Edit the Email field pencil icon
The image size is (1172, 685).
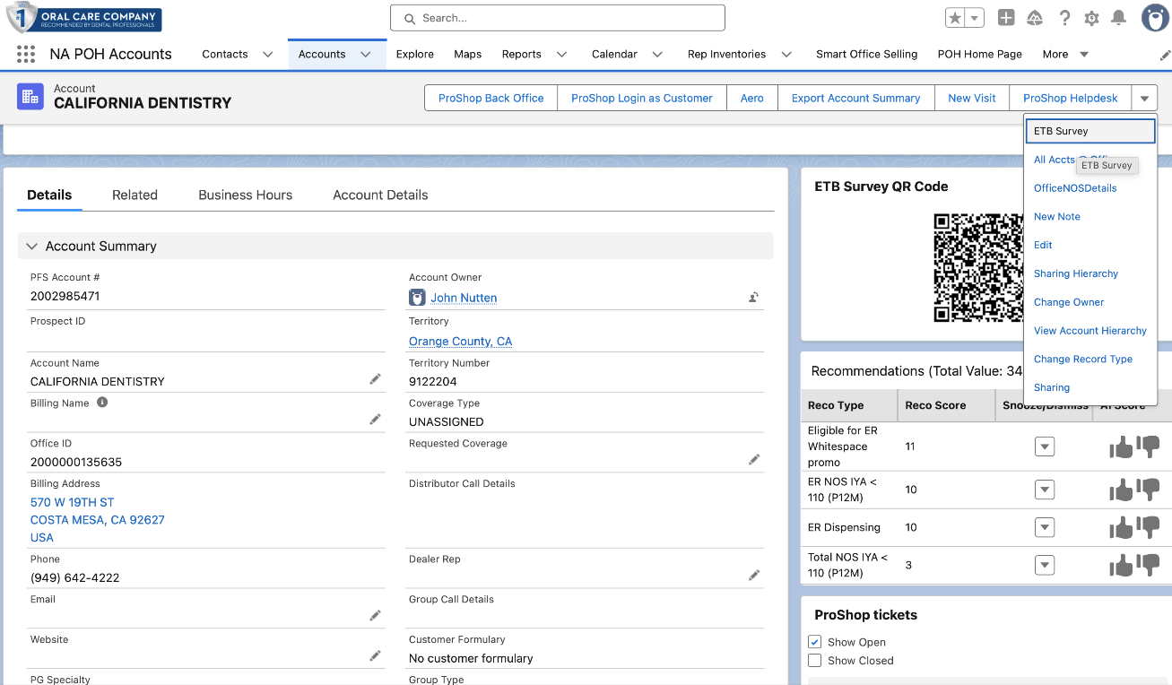(375, 615)
